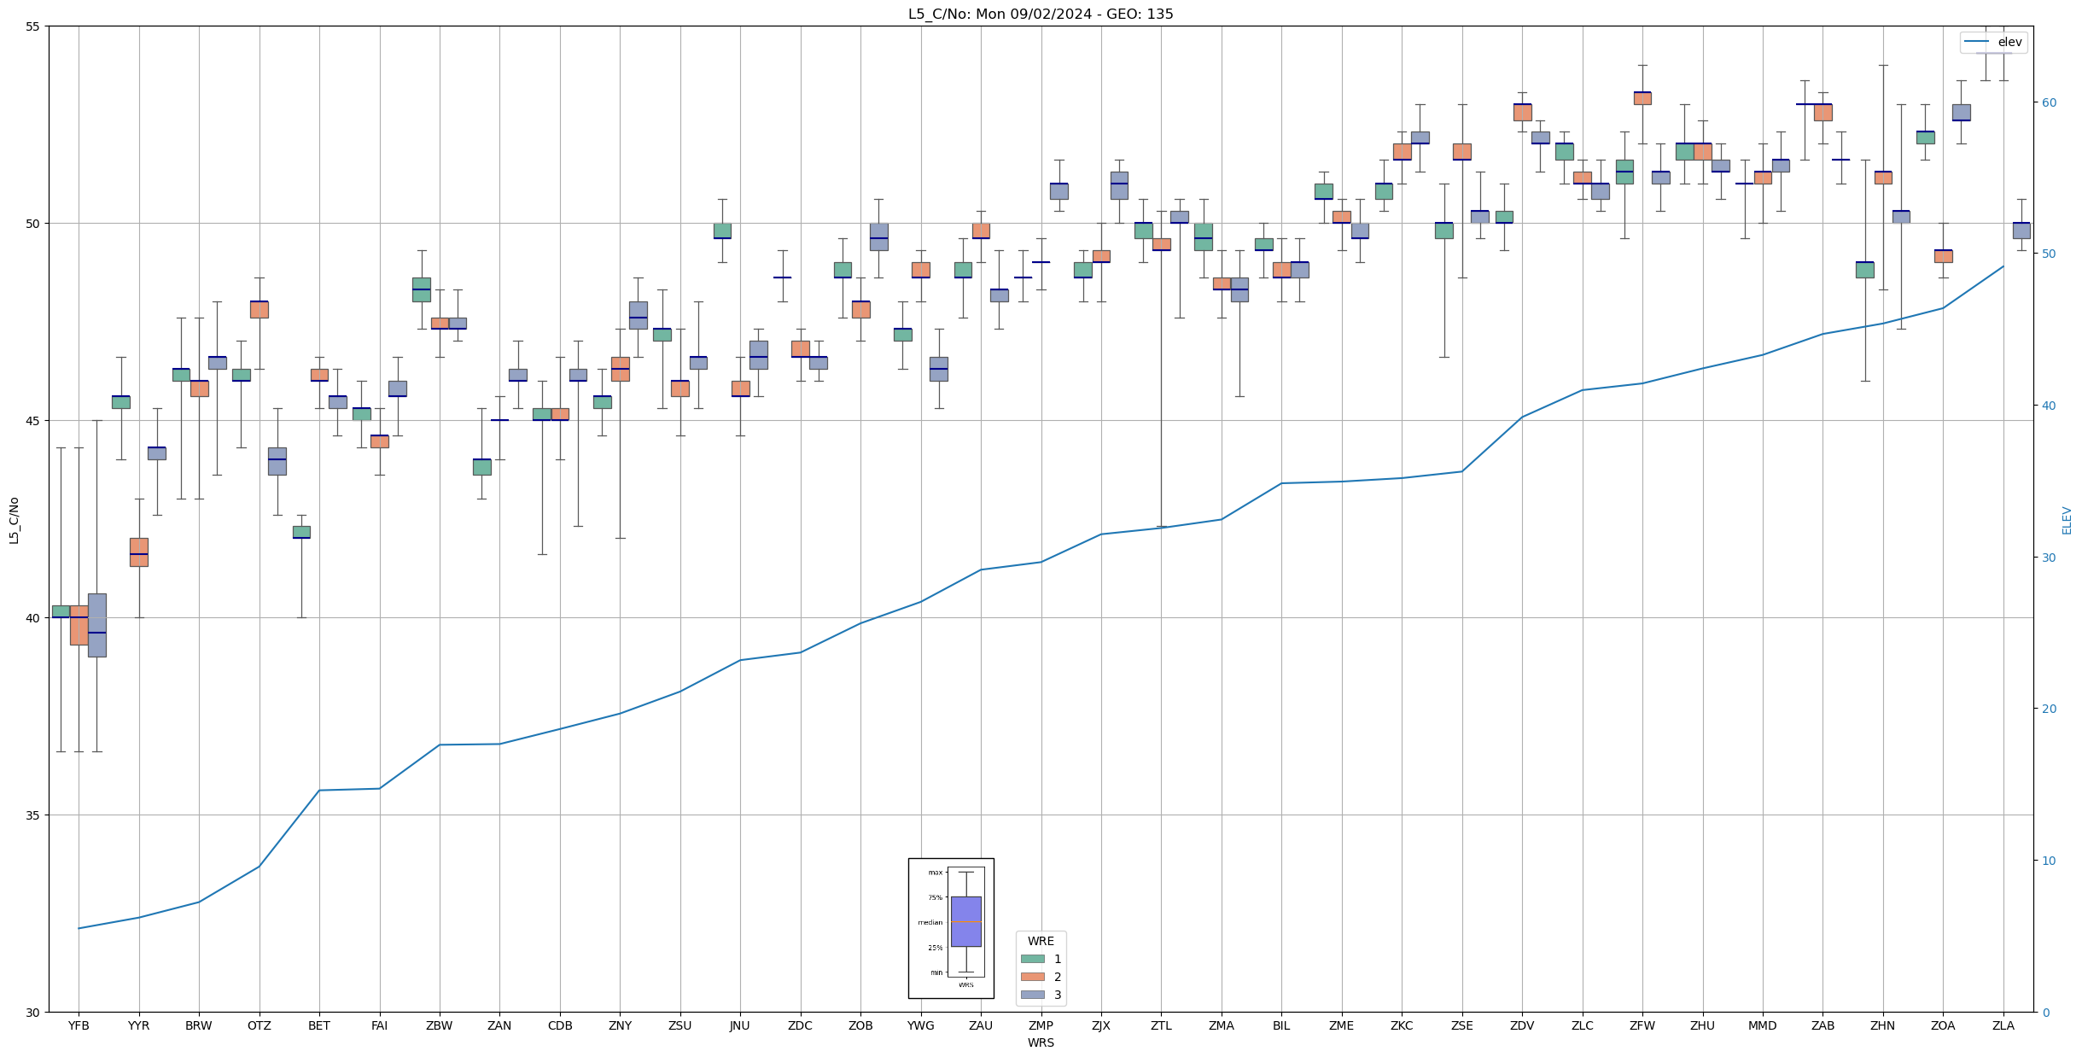Click the boxplot explanation inset diagram

950,928
